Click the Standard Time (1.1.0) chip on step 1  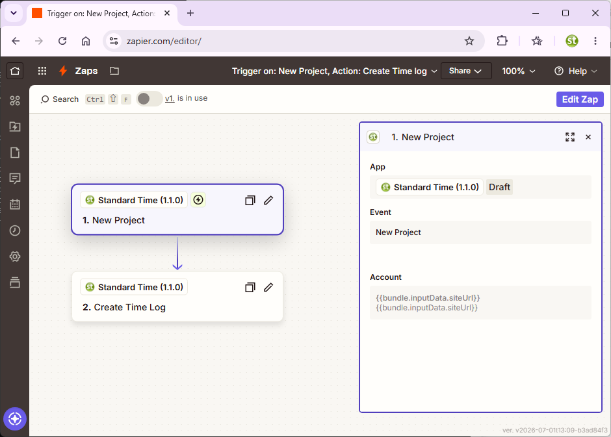click(134, 200)
